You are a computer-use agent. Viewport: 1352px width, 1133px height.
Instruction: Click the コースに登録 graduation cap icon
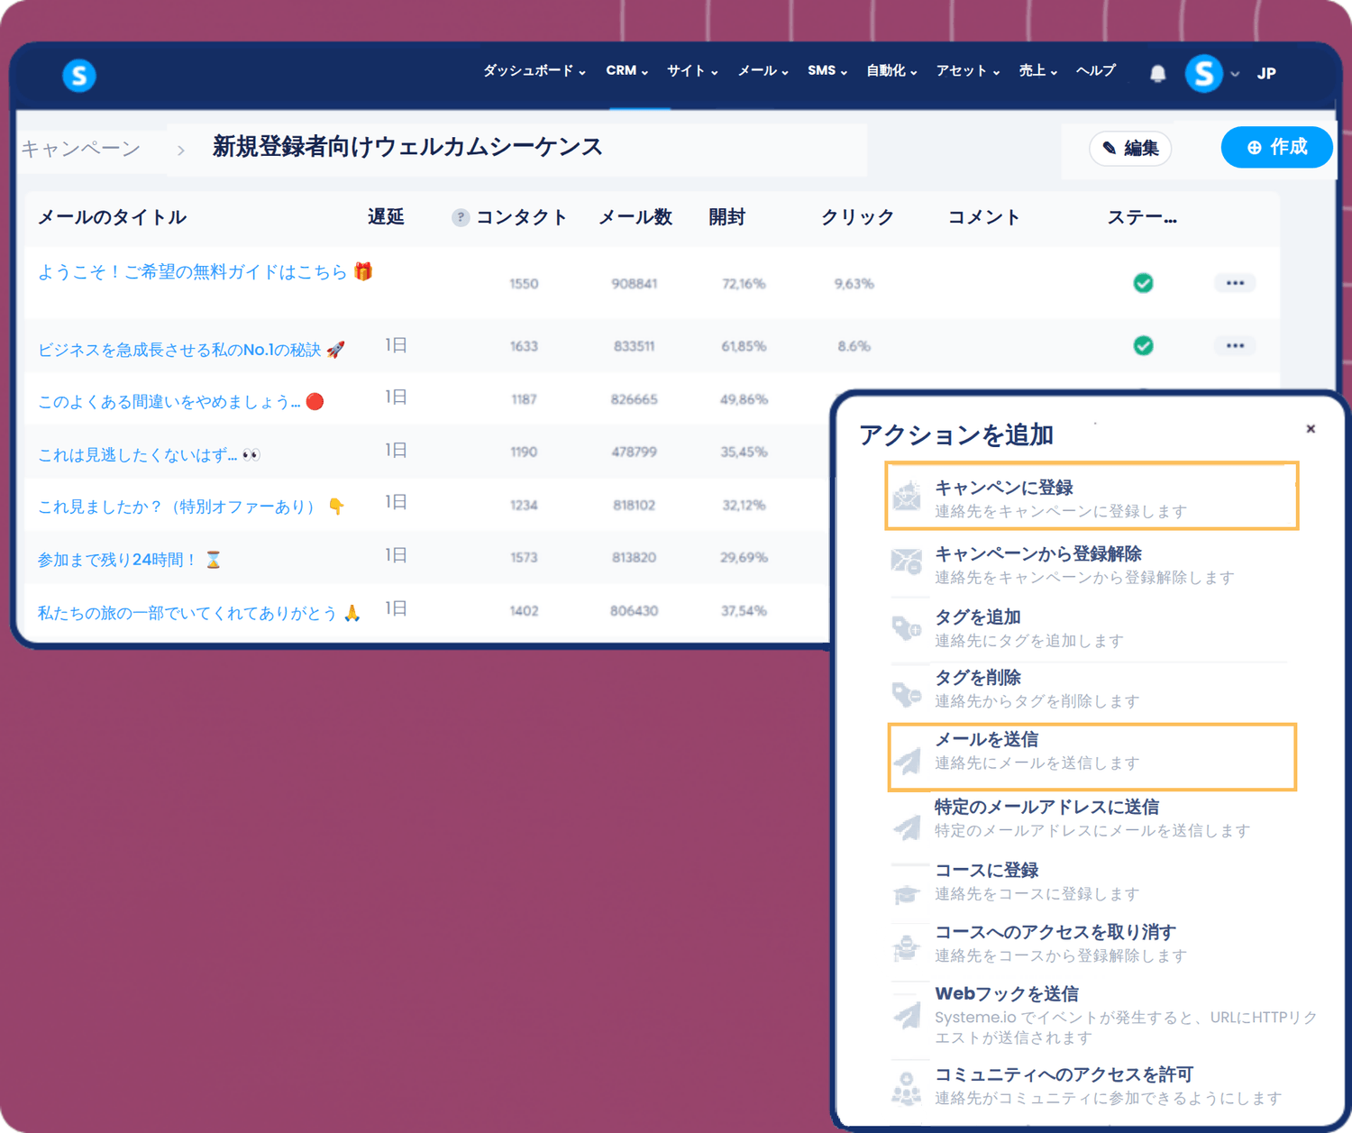click(x=907, y=893)
